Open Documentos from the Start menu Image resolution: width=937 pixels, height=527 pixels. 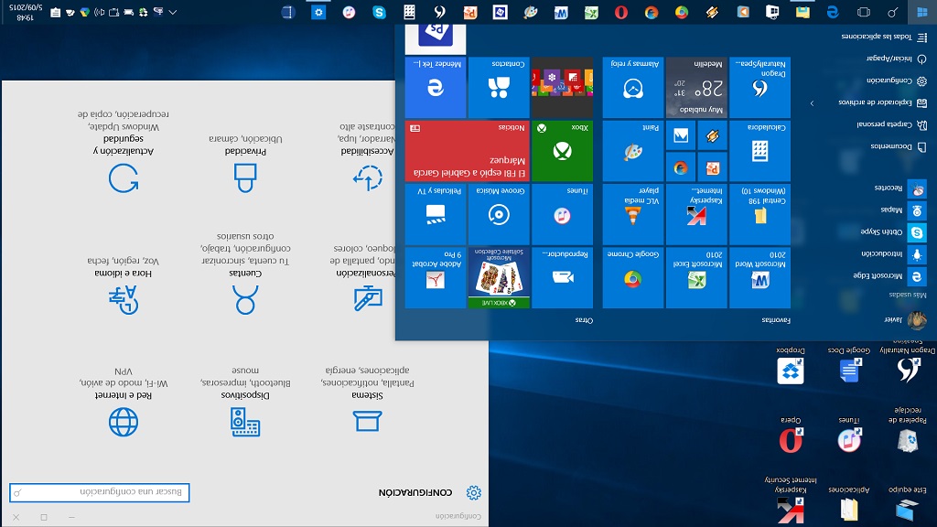click(899, 146)
